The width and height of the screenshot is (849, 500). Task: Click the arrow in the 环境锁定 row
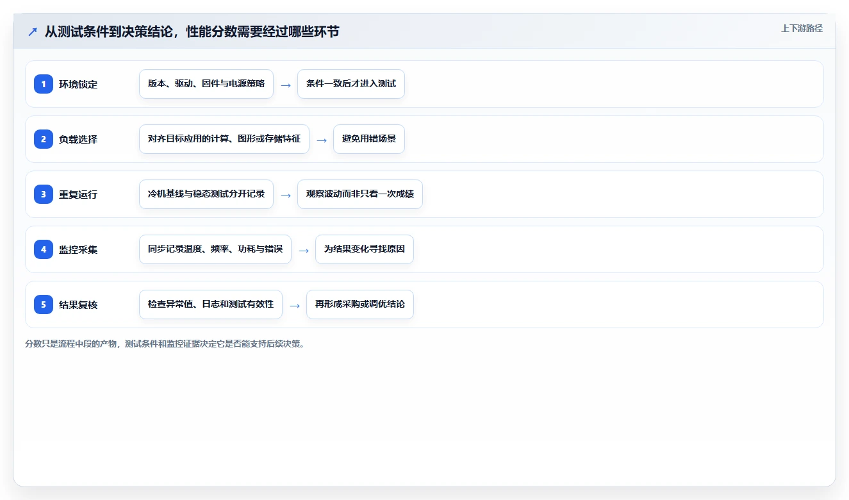point(286,85)
